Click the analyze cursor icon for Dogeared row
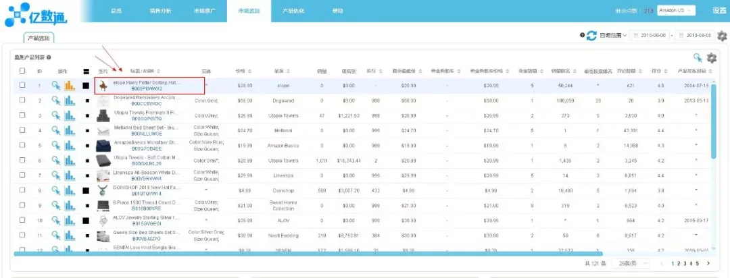This screenshot has height=278, width=730. point(56,101)
